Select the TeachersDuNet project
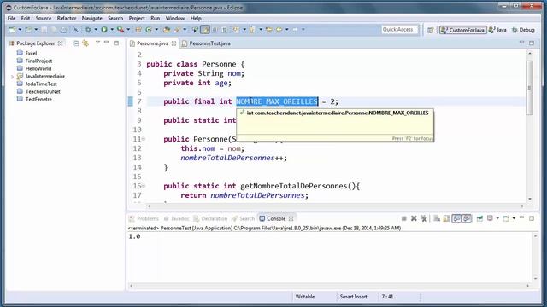Viewport: 547px width, 307px height. click(43, 91)
